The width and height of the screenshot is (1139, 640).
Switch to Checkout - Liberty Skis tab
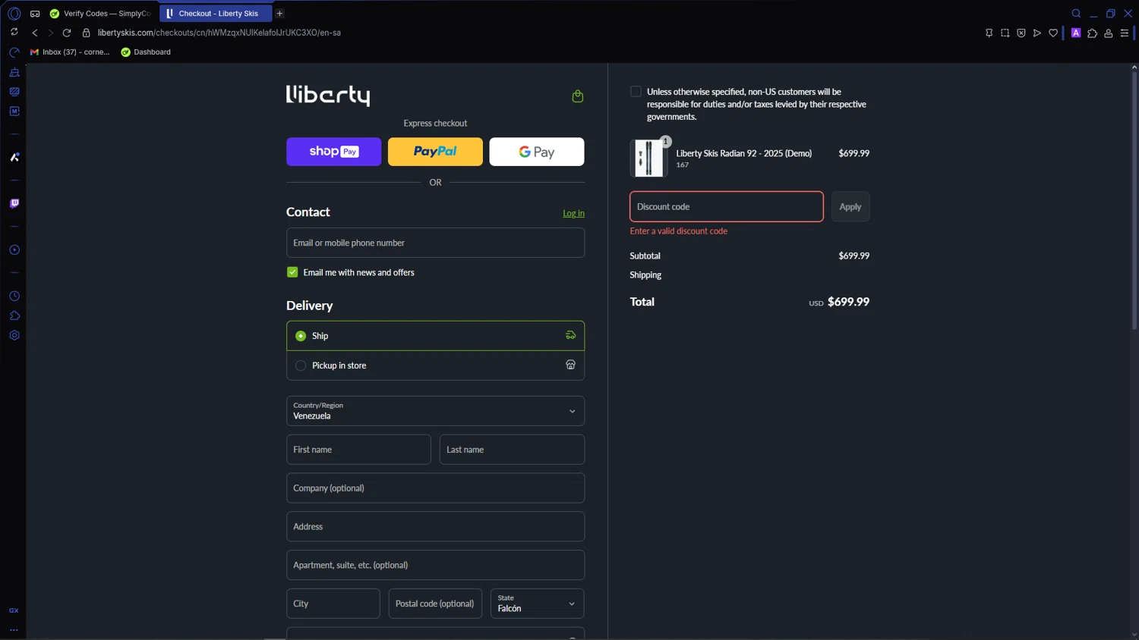(216, 14)
